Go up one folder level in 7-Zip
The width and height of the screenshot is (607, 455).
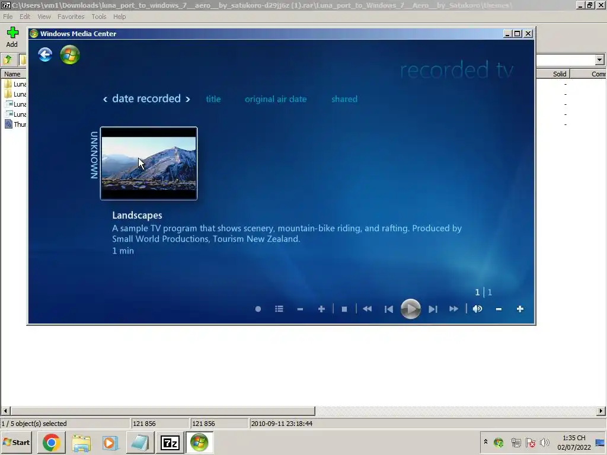pyautogui.click(x=8, y=60)
